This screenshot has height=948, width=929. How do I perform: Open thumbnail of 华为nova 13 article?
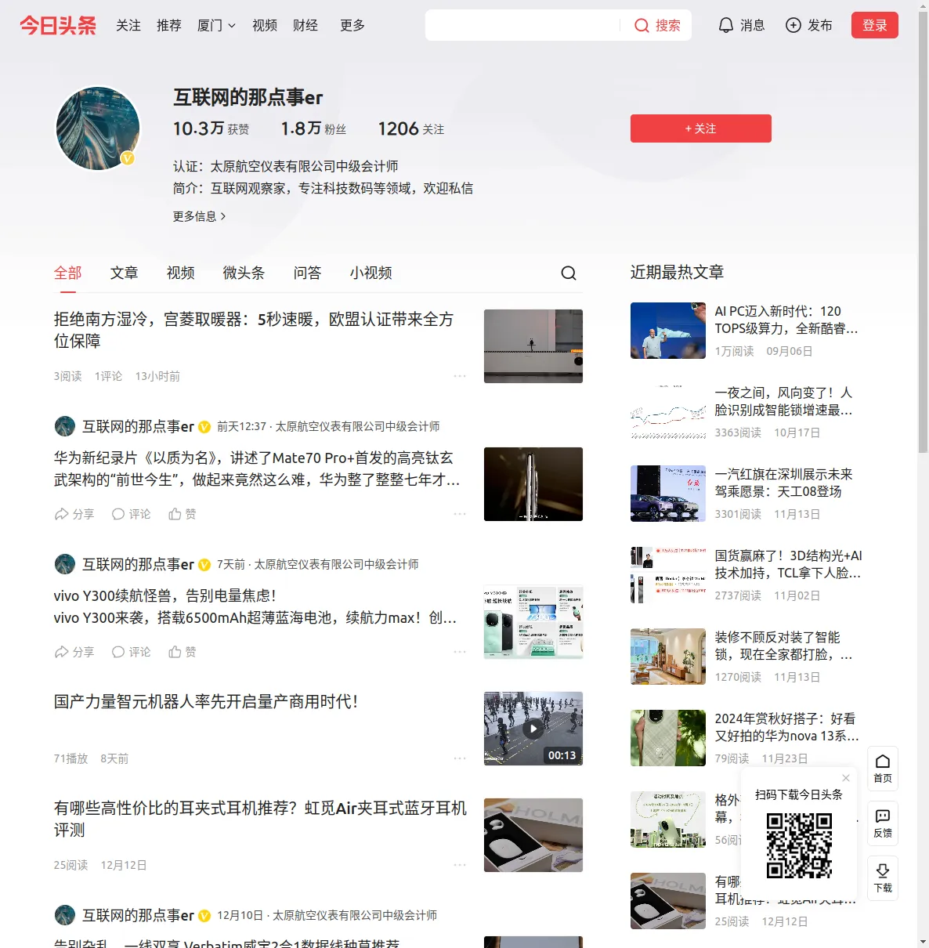tap(668, 738)
